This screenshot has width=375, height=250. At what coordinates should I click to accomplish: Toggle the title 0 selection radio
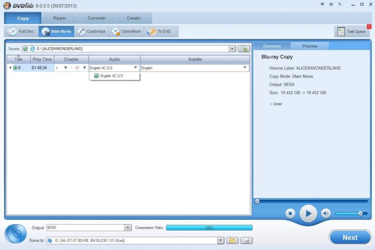pyautogui.click(x=15, y=68)
